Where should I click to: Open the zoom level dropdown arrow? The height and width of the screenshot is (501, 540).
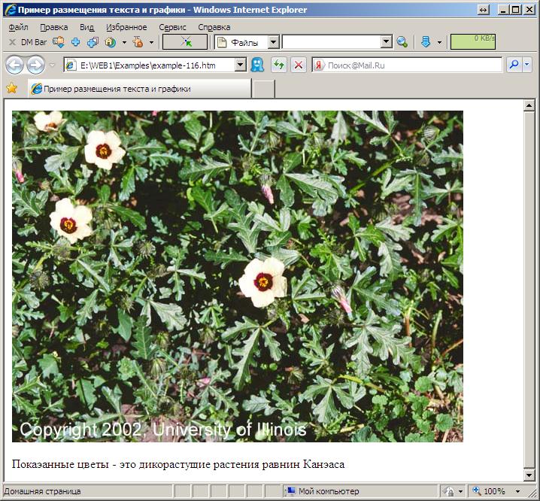pyautogui.click(x=517, y=491)
